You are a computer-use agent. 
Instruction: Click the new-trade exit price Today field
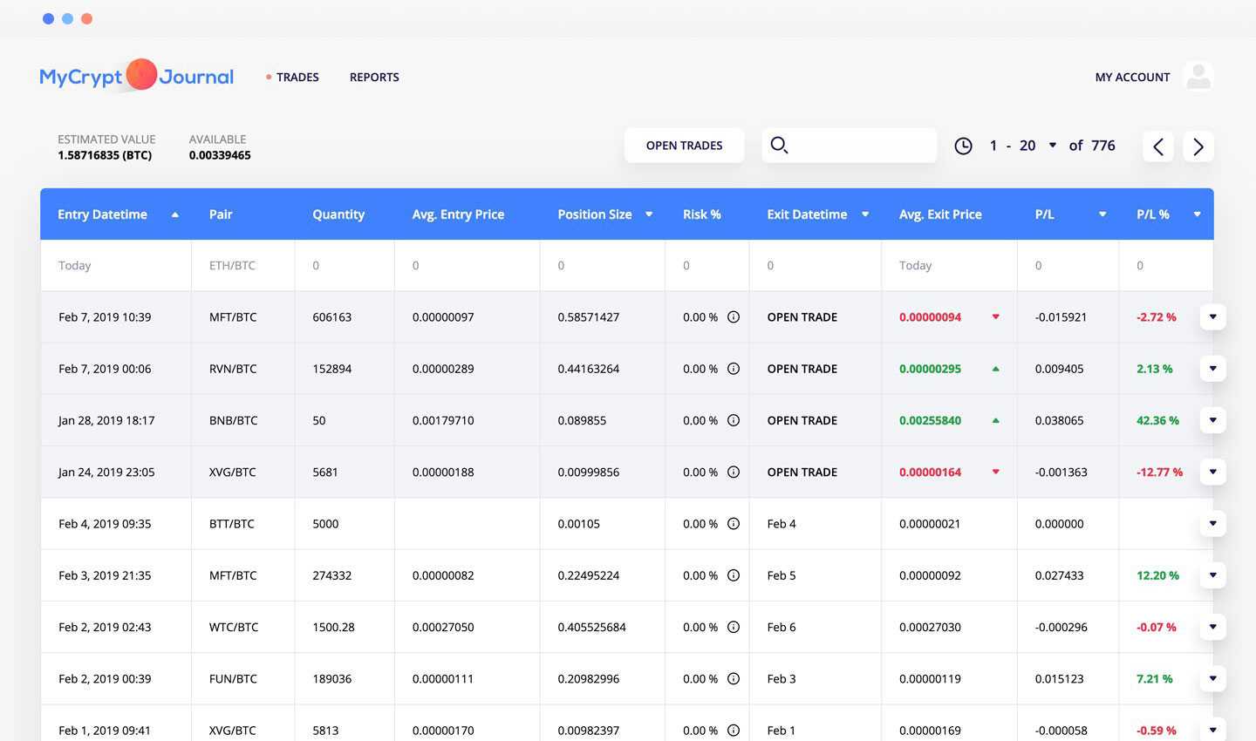coord(949,265)
